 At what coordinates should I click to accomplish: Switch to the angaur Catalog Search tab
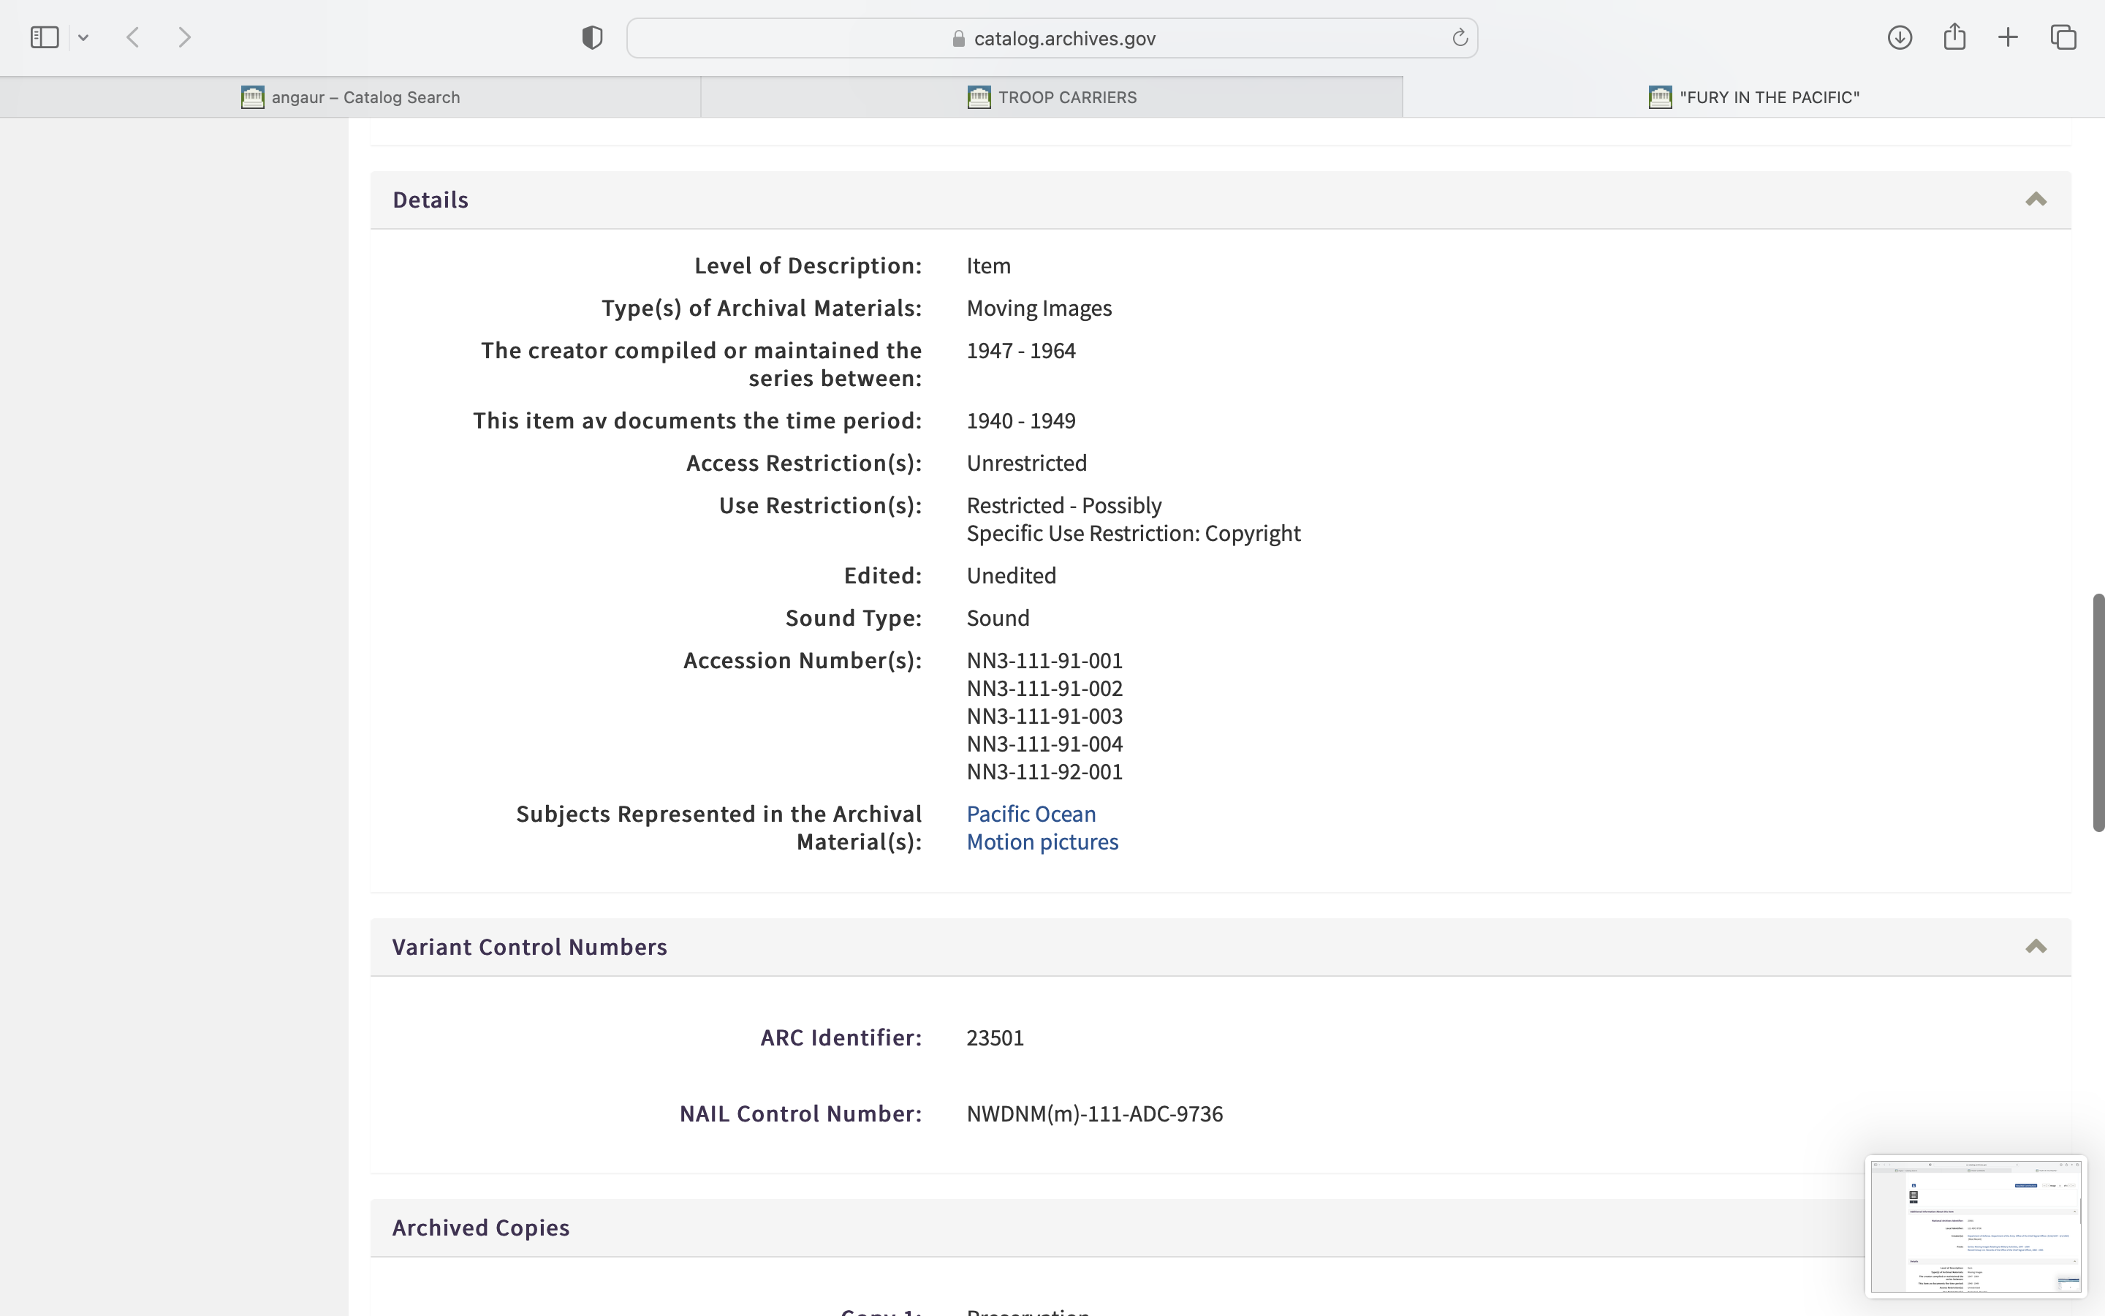pos(351,97)
